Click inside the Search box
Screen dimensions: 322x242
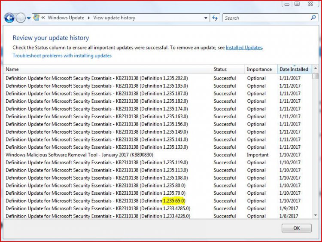[x=267, y=18]
